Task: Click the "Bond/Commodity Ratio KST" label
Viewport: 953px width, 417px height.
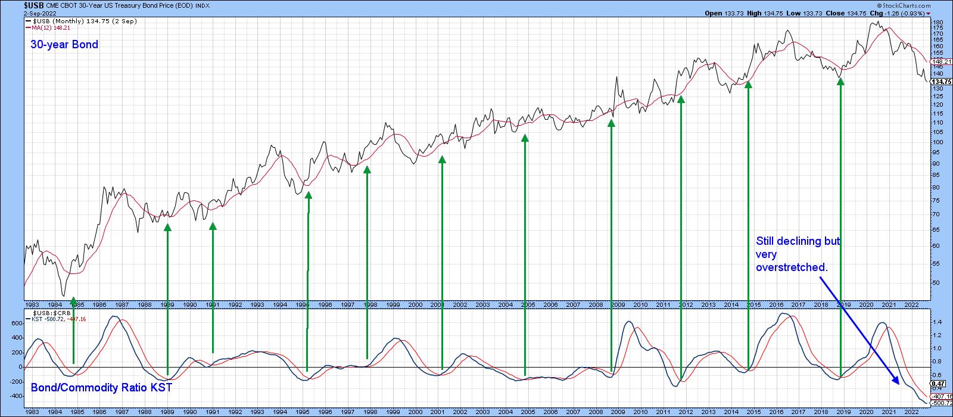Action: (101, 388)
